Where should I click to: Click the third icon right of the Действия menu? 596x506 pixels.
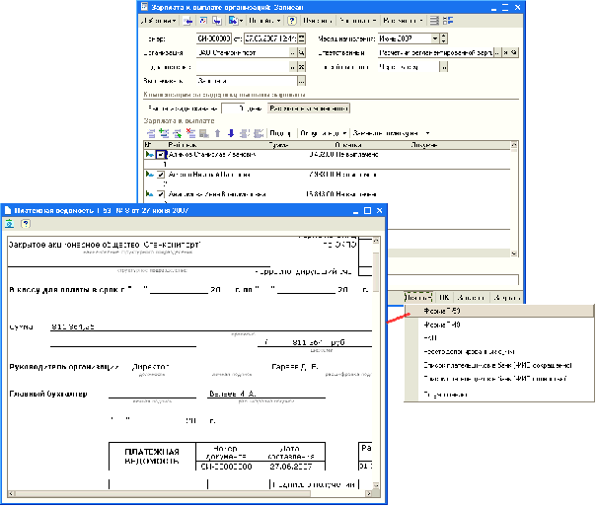pyautogui.click(x=217, y=21)
